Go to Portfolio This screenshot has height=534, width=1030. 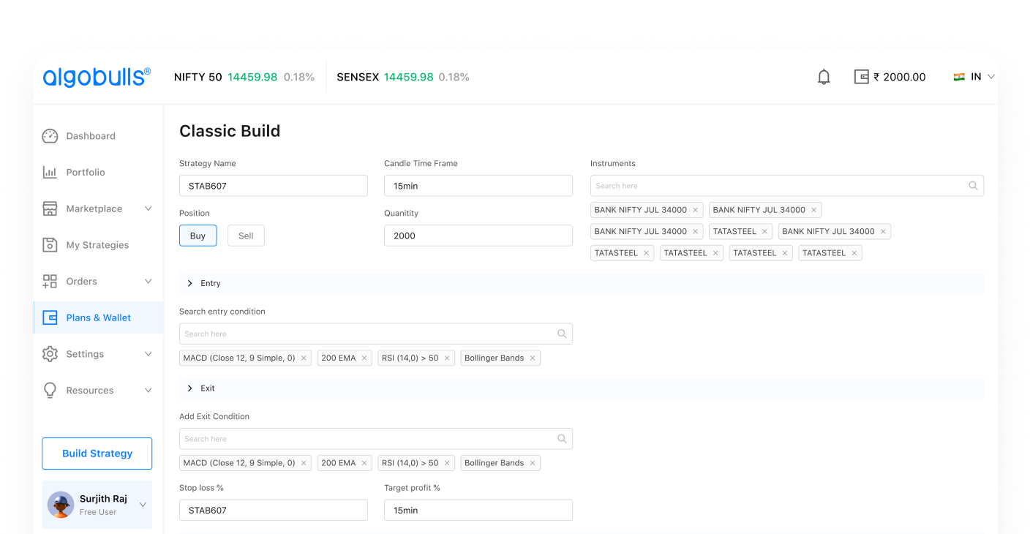(86, 173)
